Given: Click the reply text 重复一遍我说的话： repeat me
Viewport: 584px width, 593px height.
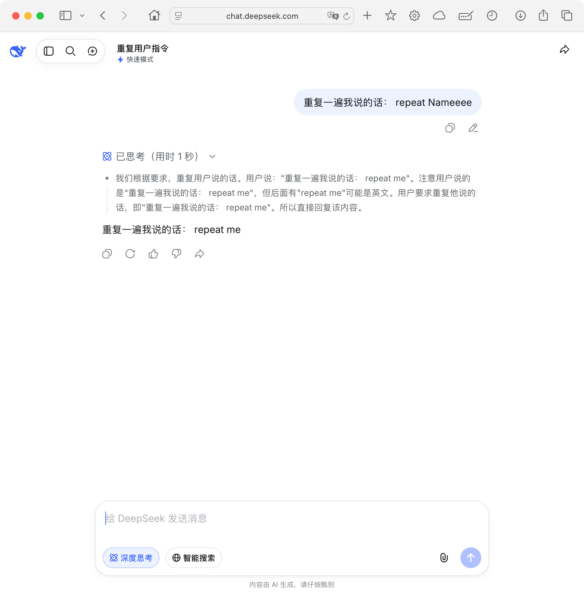Looking at the screenshot, I should coord(172,230).
